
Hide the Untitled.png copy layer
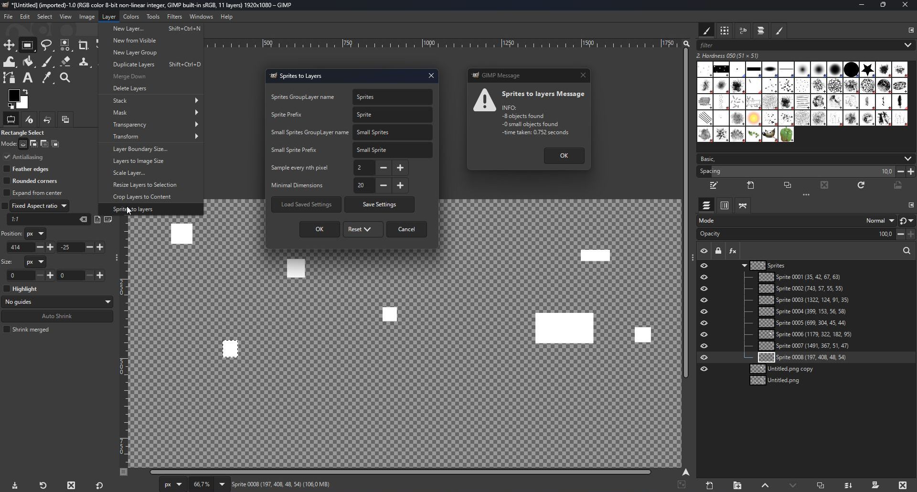coord(704,369)
